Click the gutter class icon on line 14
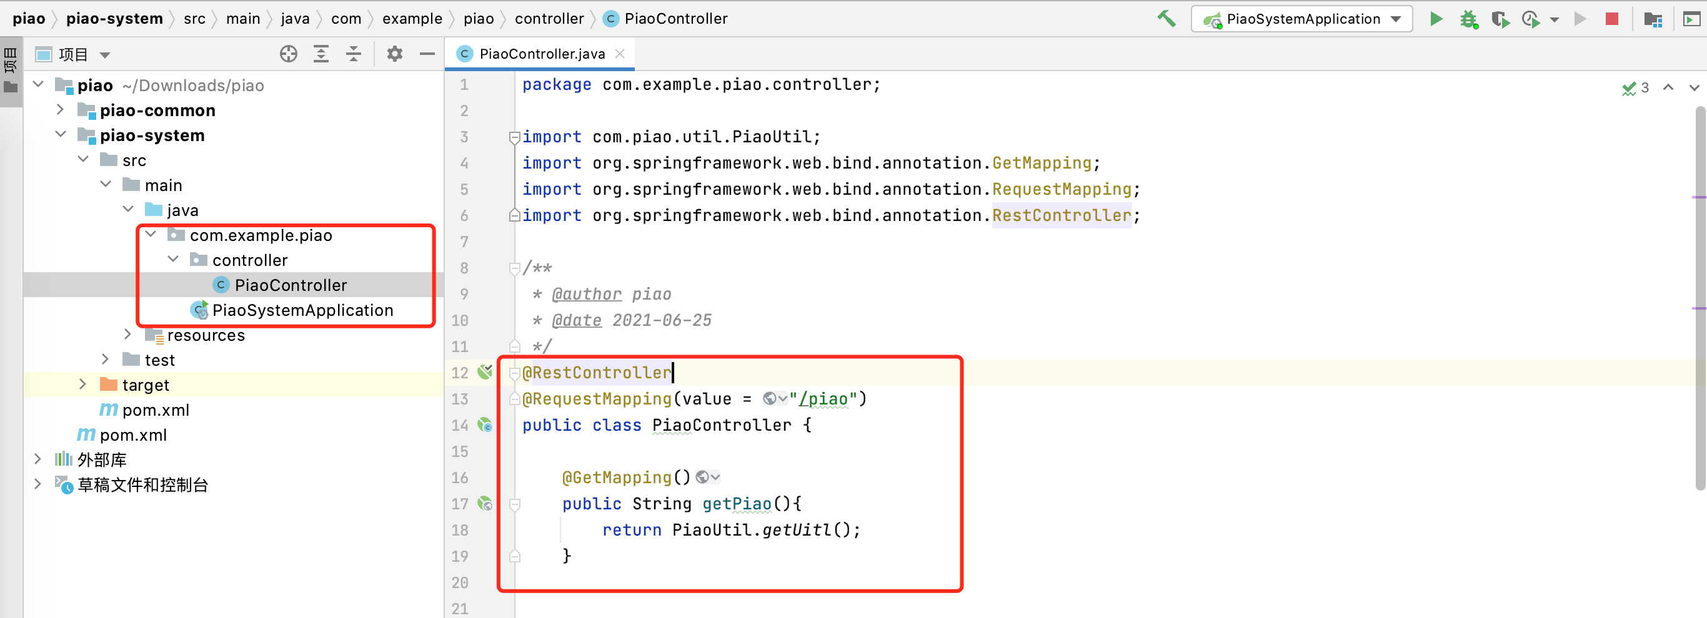Image resolution: width=1707 pixels, height=618 pixels. click(485, 424)
